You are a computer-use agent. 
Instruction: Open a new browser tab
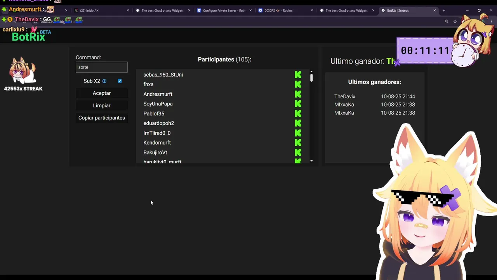pos(444,10)
